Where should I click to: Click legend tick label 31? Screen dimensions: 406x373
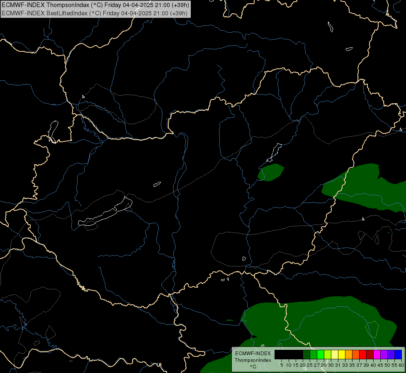(x=338, y=365)
